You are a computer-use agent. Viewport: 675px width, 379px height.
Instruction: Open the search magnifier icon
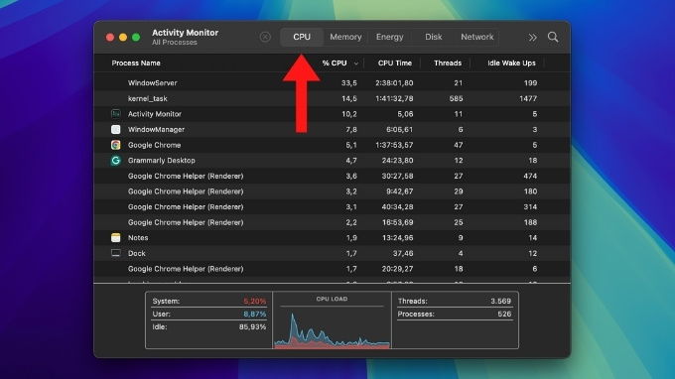[x=553, y=37]
